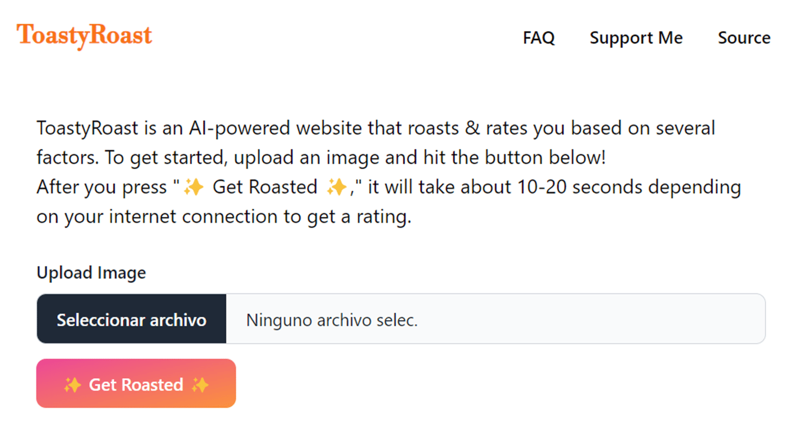
Task: Open the FAQ page
Action: [x=539, y=38]
